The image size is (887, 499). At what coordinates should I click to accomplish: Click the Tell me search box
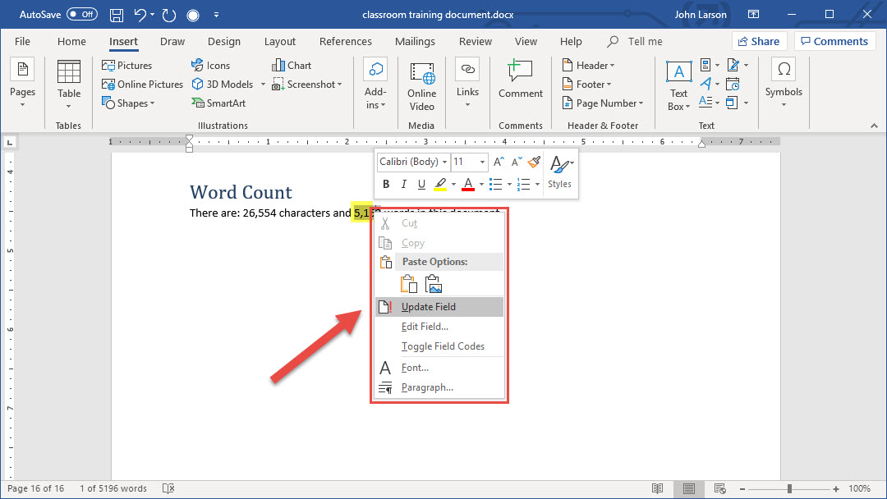click(644, 42)
